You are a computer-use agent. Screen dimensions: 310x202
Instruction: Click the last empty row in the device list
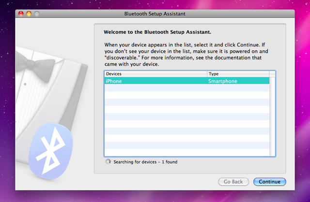pos(186,152)
